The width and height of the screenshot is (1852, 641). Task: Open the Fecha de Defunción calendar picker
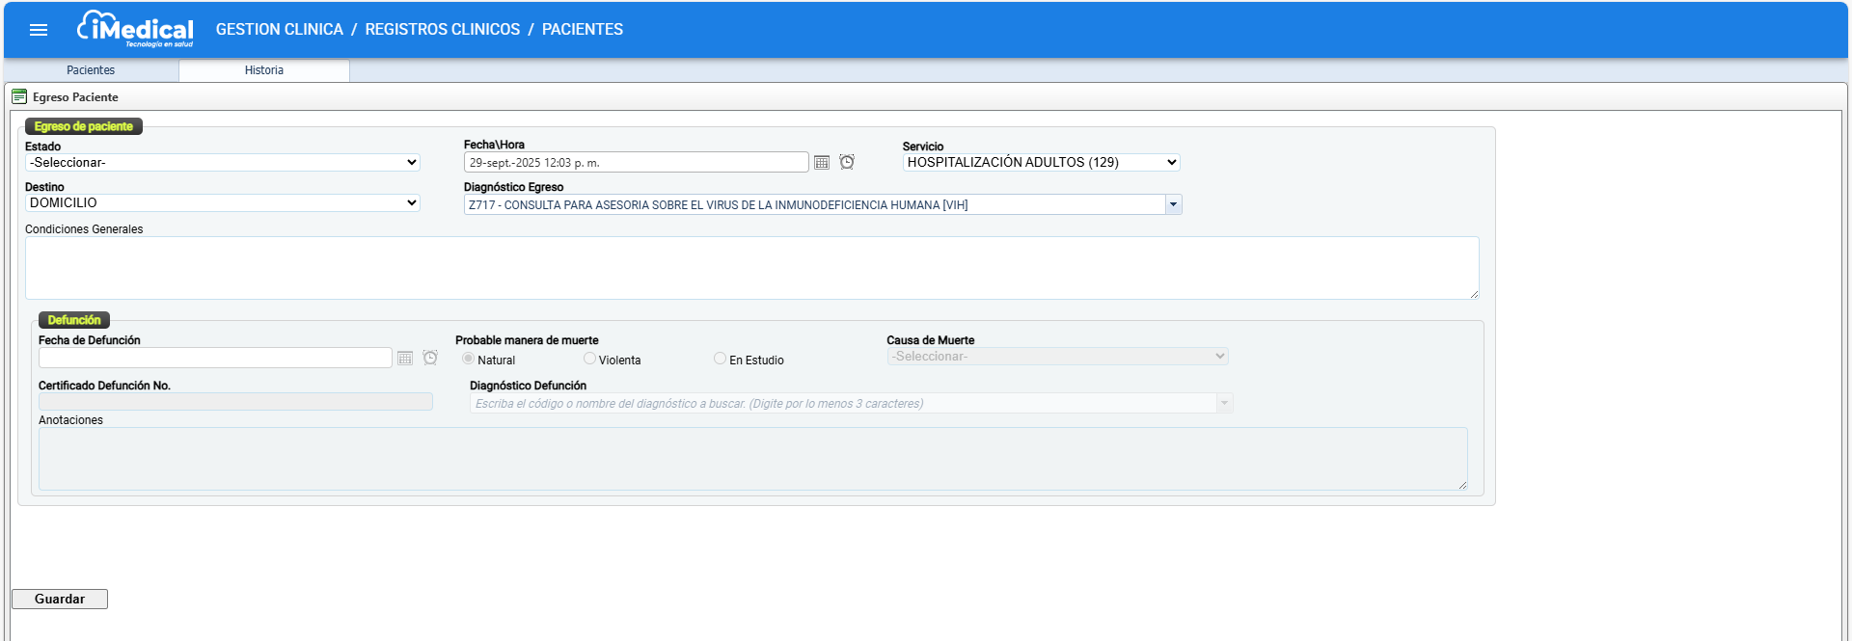tap(405, 359)
